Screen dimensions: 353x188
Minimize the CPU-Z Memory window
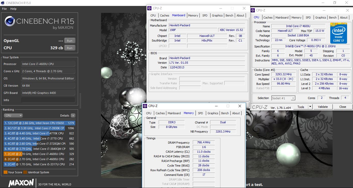coord(216,106)
